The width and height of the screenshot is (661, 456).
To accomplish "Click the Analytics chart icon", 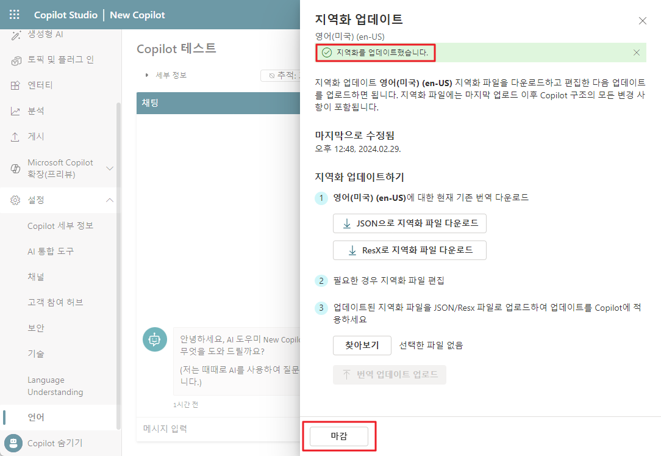I will click(16, 111).
